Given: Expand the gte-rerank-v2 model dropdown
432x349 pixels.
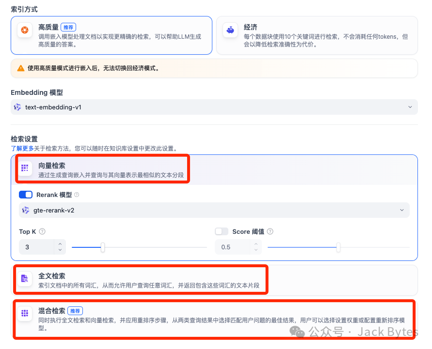Looking at the screenshot, I should point(214,210).
